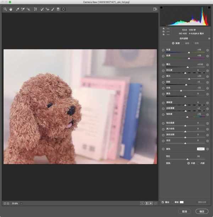The image size is (213, 217).
Task: Select the Zoom tool in toolbar
Action: pyautogui.click(x=5, y=9)
